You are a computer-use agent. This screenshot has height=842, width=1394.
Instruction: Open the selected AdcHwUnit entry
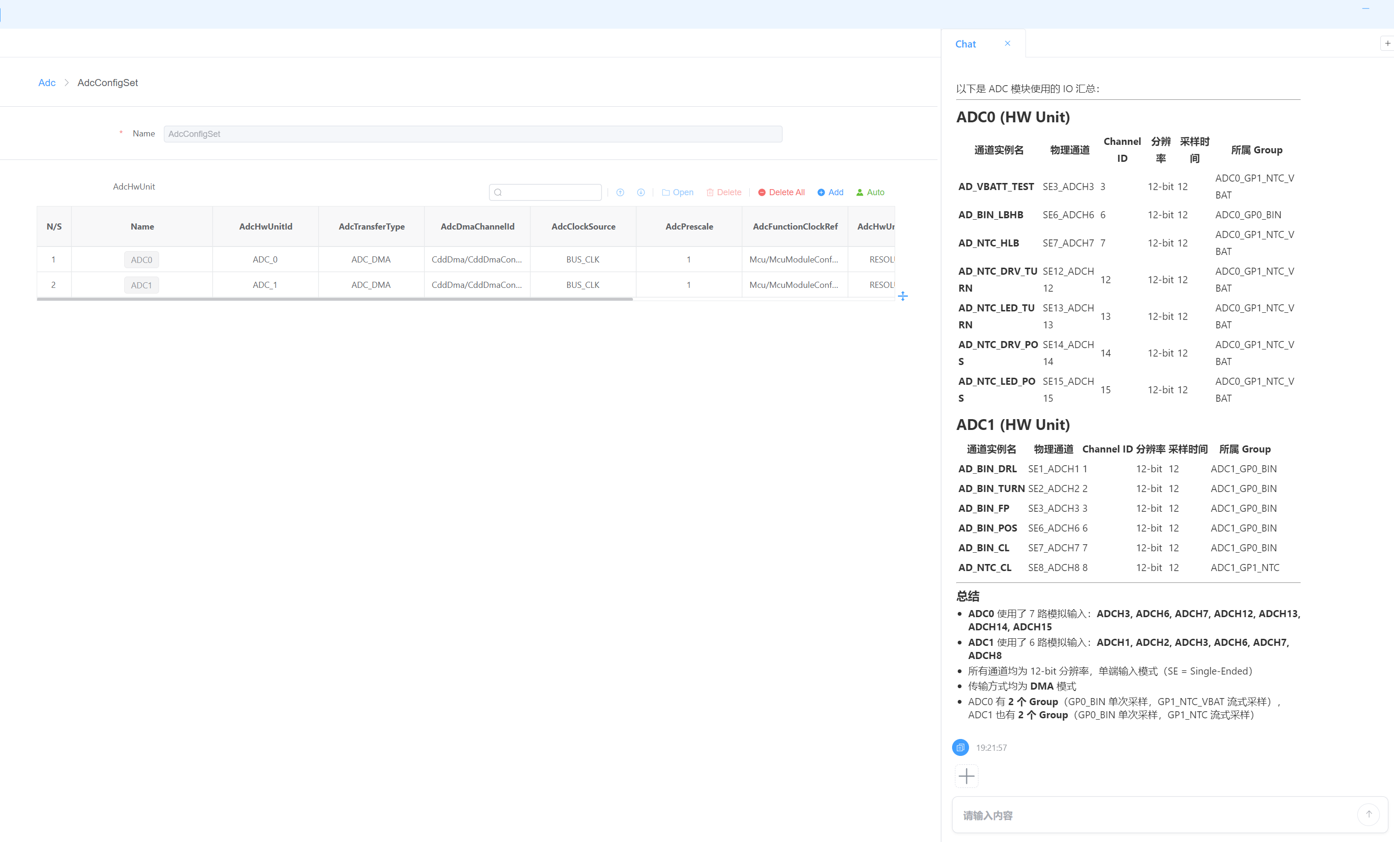[x=677, y=192]
